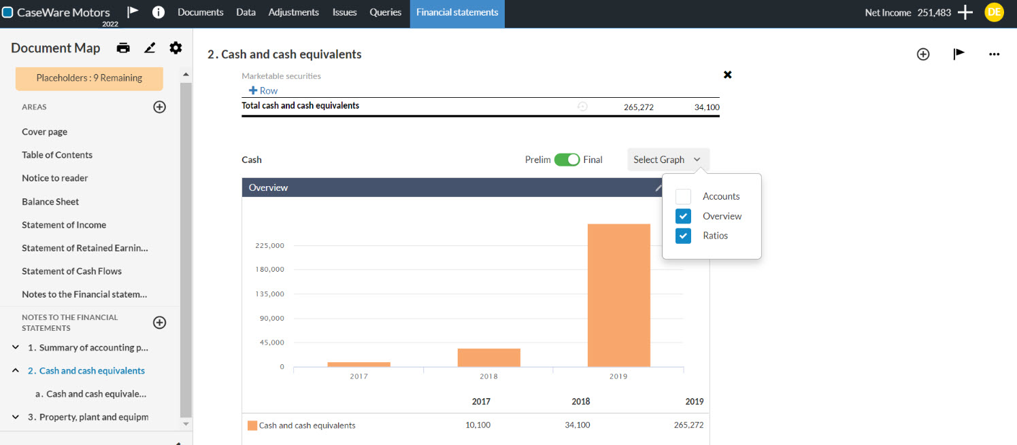Image resolution: width=1017 pixels, height=445 pixels.
Task: Open the Select Graph dropdown
Action: 667,159
